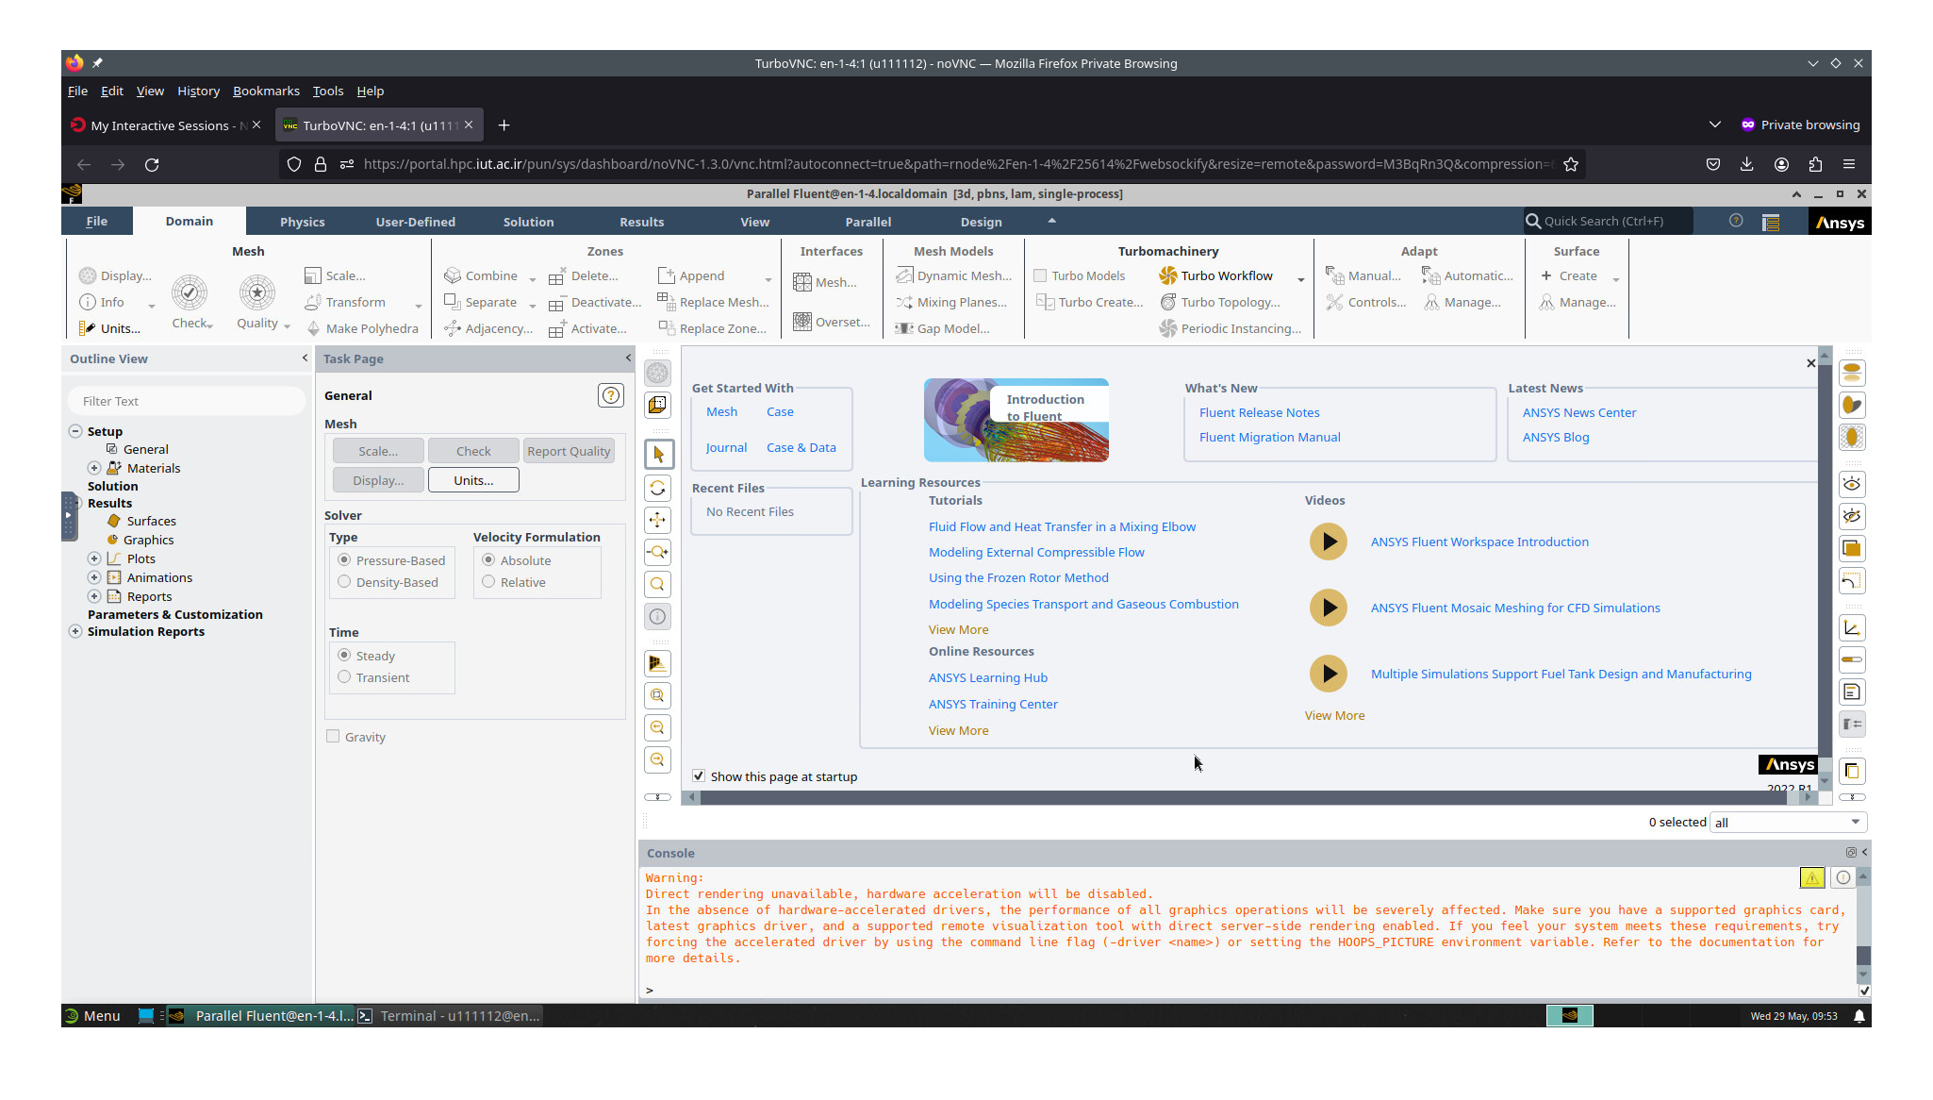This screenshot has width=1933, height=1100.
Task: Click the Introduction to Fluent thumbnail
Action: 1016,420
